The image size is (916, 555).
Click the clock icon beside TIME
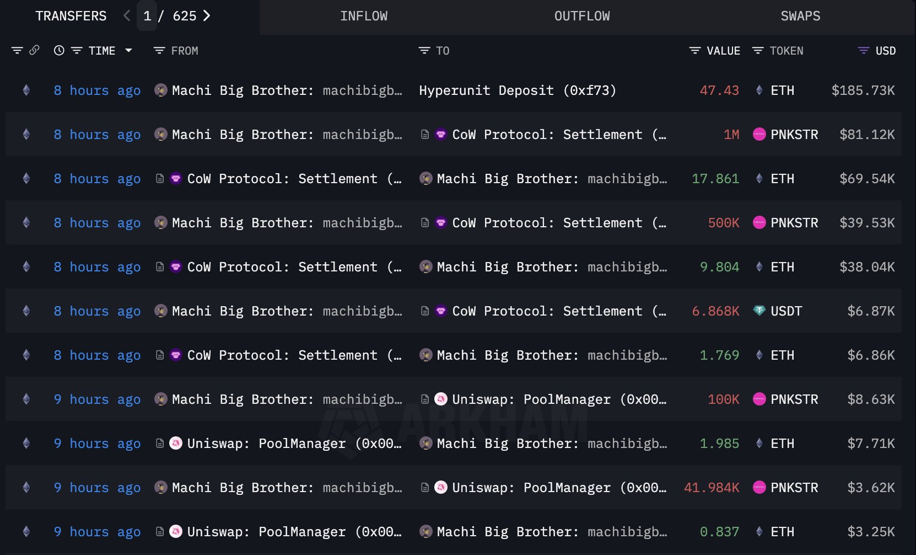tap(59, 51)
